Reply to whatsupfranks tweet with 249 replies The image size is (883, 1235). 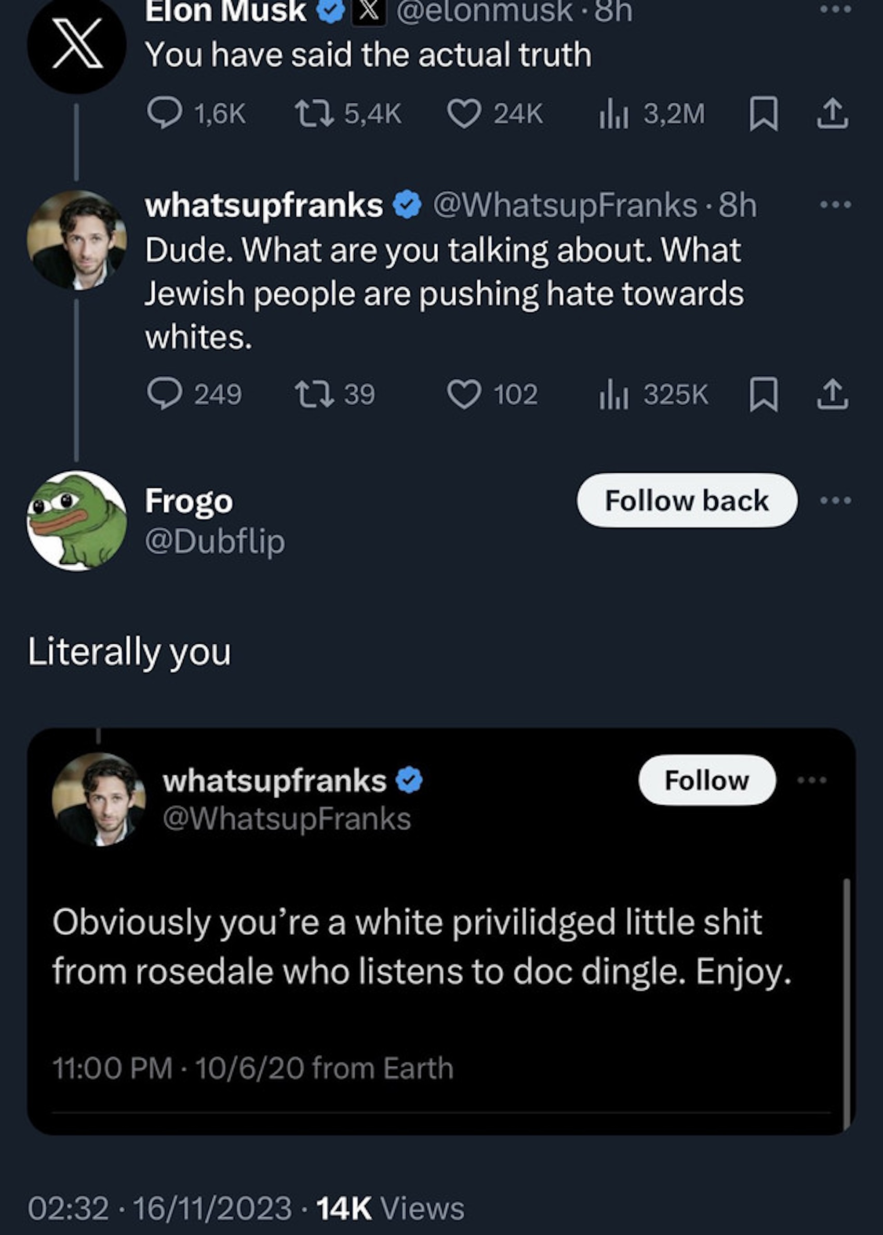164,394
